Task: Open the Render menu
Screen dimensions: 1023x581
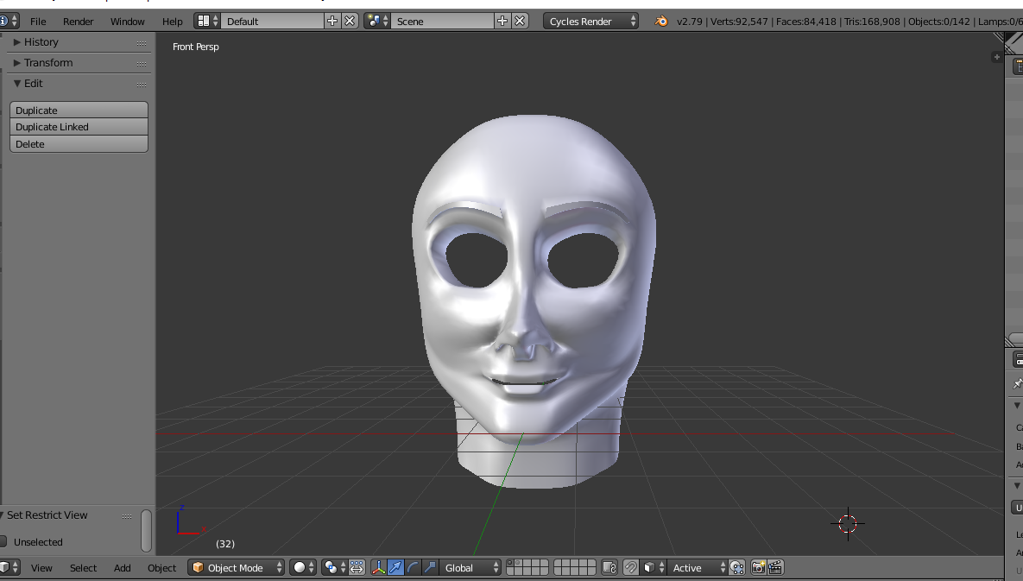Action: [78, 21]
